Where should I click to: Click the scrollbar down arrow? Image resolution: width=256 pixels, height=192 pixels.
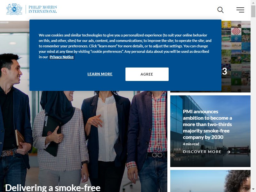[x=253, y=190]
